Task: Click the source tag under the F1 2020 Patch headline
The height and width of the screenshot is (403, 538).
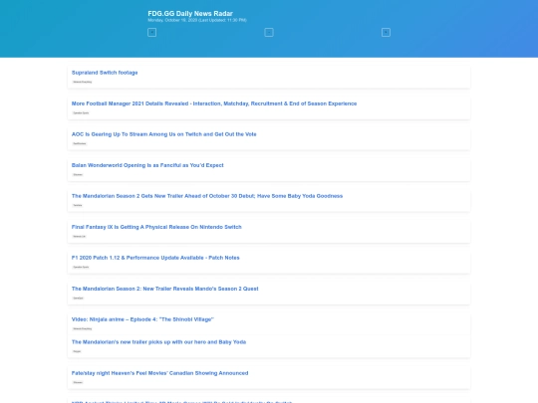Action: (81, 267)
